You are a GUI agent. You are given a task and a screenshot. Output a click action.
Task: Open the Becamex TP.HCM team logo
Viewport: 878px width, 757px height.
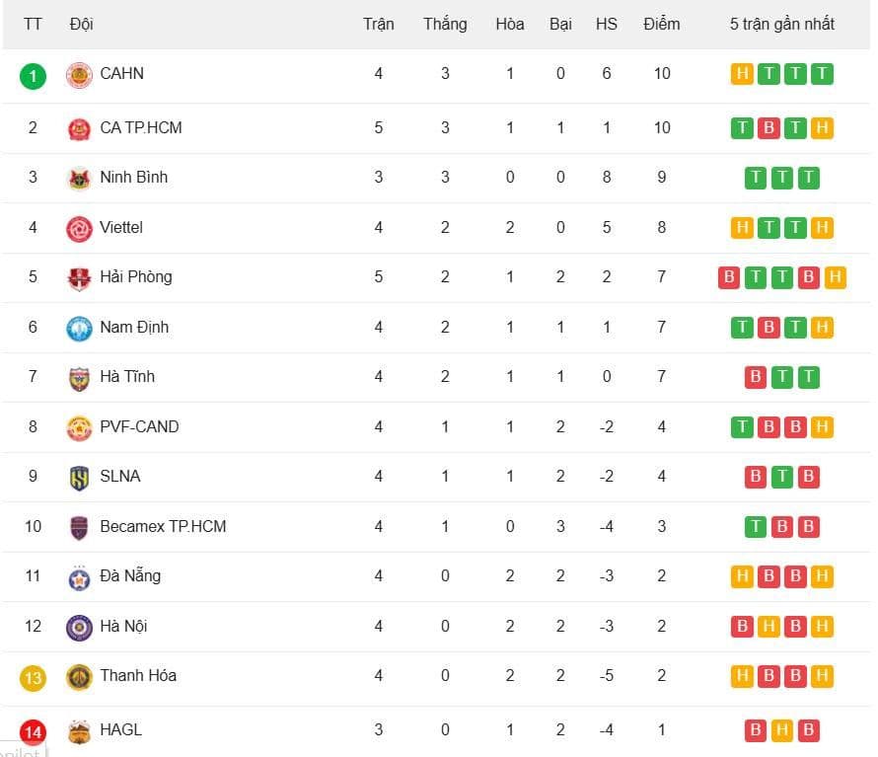(x=79, y=527)
